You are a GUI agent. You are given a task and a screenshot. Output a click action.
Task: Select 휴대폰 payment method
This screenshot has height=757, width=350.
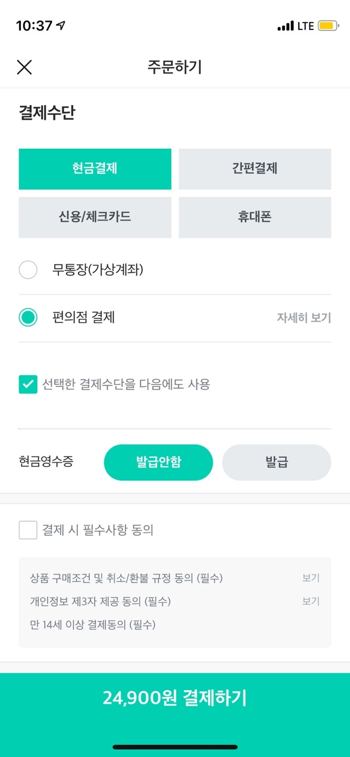pyautogui.click(x=254, y=217)
